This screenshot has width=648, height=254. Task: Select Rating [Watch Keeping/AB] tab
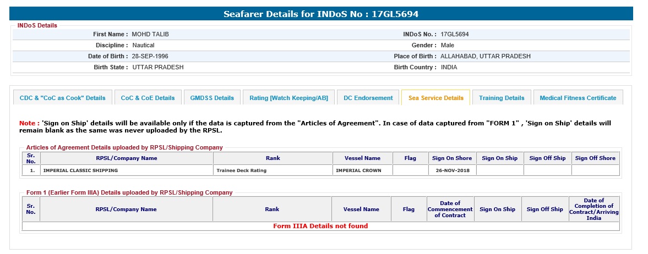tap(288, 98)
